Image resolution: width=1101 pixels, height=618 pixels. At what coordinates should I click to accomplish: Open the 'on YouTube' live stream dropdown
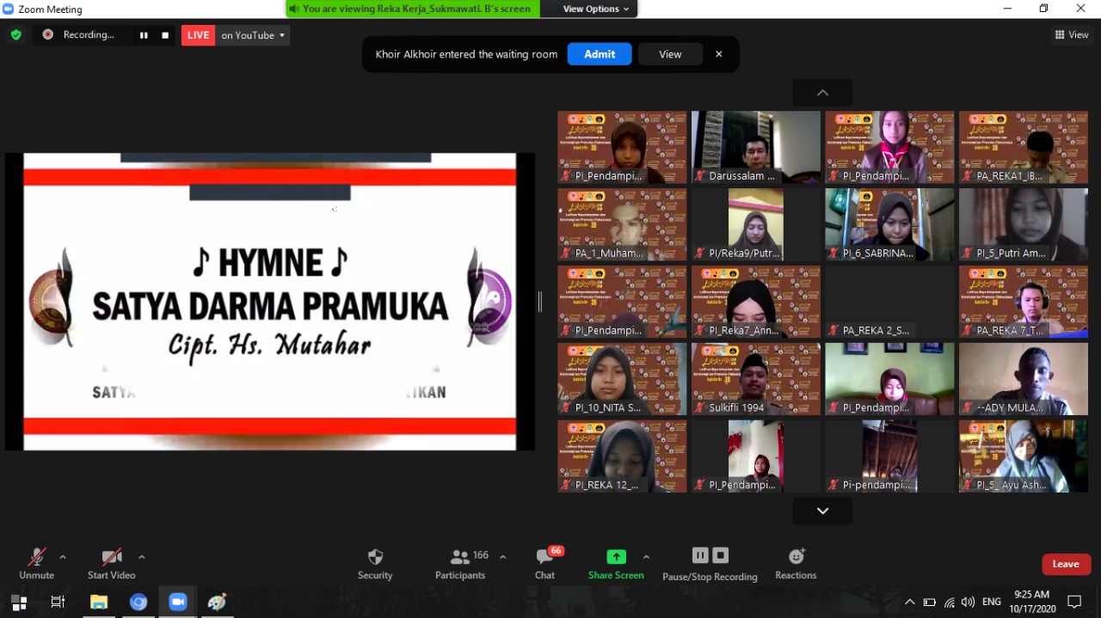(x=251, y=35)
